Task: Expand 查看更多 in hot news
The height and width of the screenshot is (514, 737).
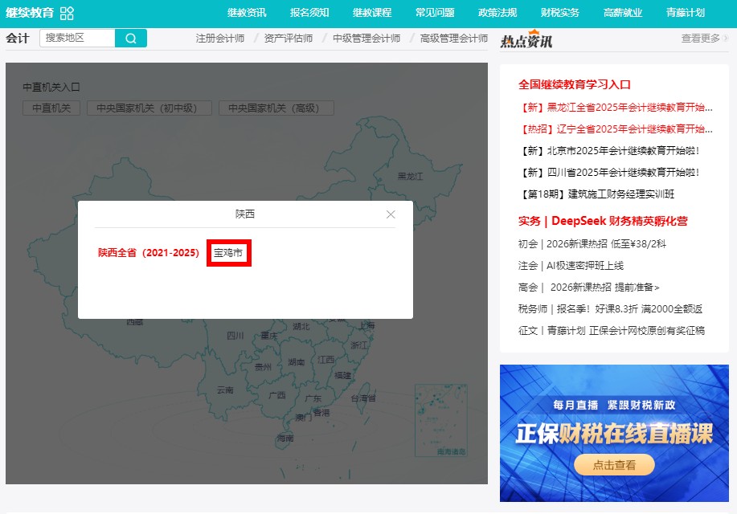Action: pos(704,39)
